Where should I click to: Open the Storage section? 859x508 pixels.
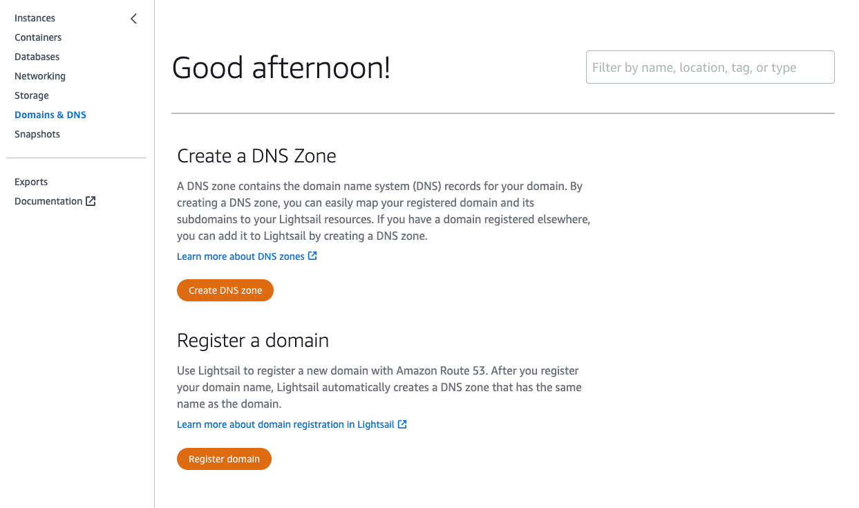coord(32,95)
